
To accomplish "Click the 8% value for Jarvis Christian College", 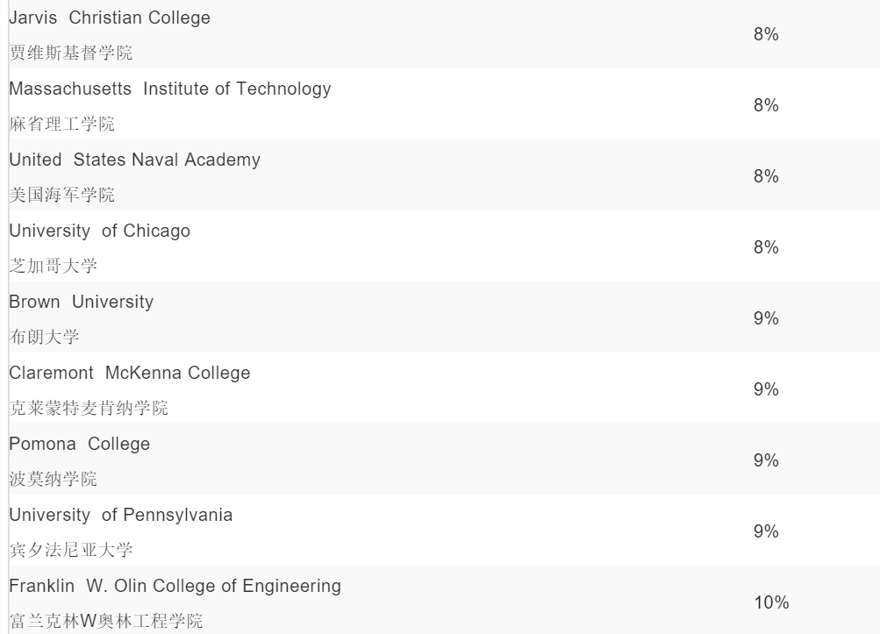I will point(766,35).
